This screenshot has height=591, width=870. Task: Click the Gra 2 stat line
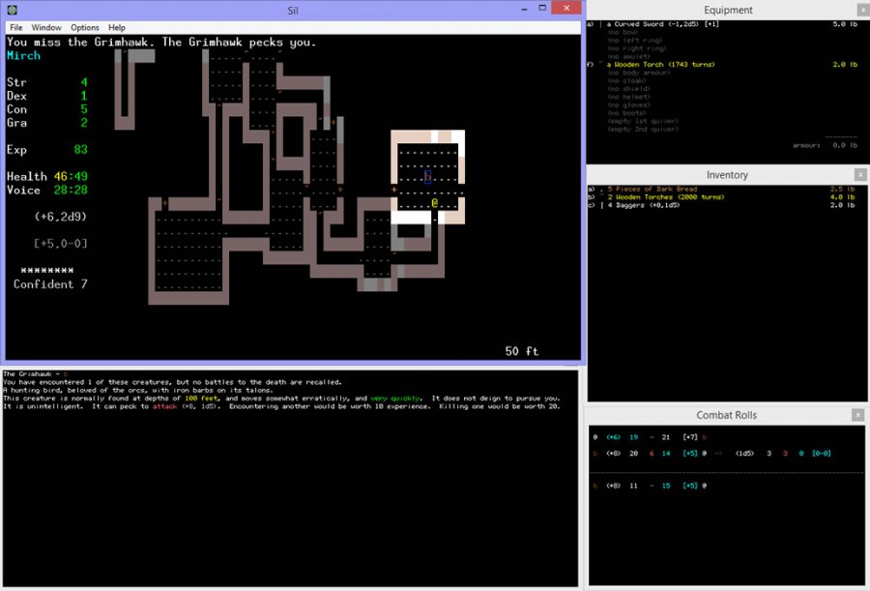(x=47, y=122)
